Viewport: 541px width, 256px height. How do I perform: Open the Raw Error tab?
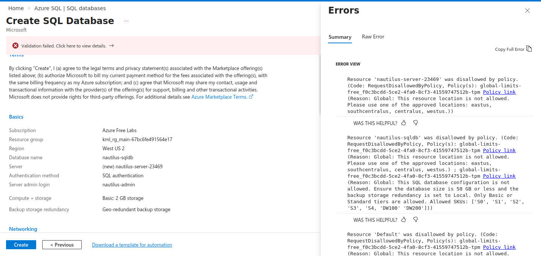point(373,37)
